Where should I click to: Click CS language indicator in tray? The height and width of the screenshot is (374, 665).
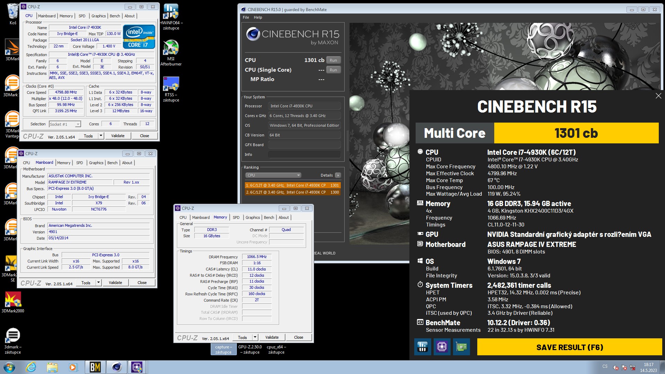tap(605, 366)
